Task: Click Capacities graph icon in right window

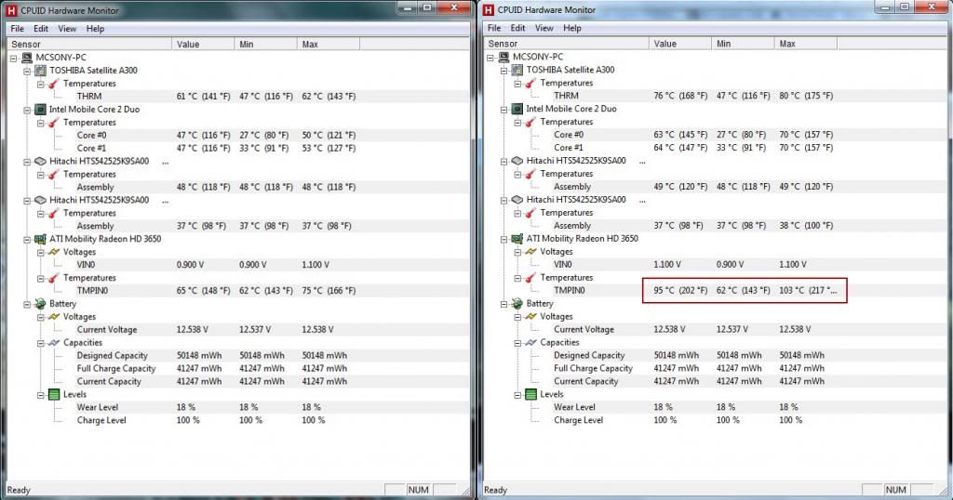Action: tap(530, 342)
